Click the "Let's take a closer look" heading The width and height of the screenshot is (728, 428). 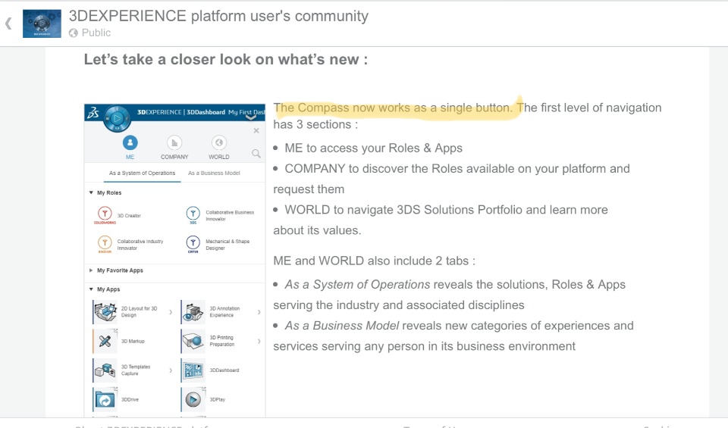pyautogui.click(x=226, y=60)
